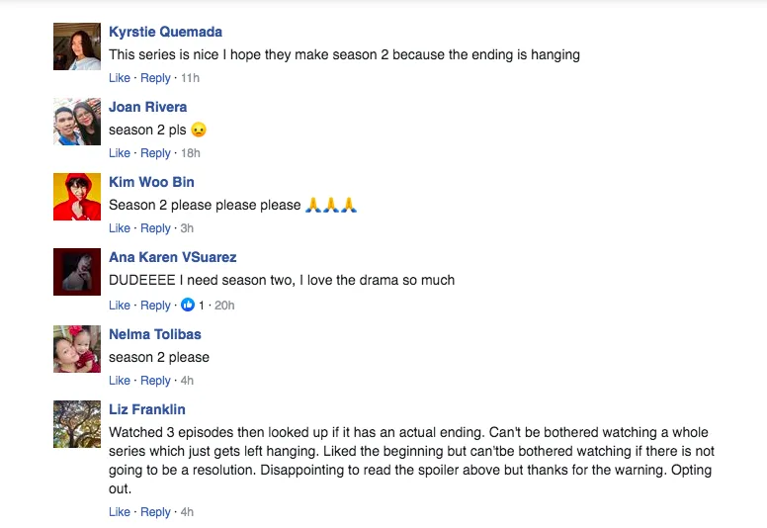
Task: Reply to Ana Karen VSuarez's comment
Action: (x=155, y=306)
